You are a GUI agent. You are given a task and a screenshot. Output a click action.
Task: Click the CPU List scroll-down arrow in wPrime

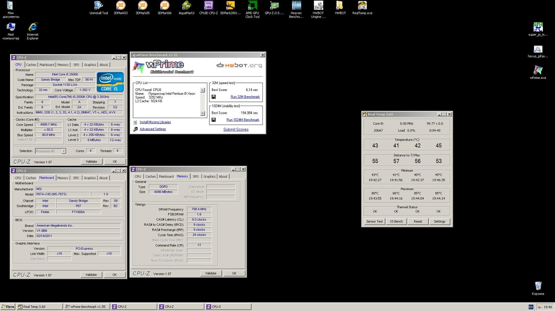click(x=203, y=113)
